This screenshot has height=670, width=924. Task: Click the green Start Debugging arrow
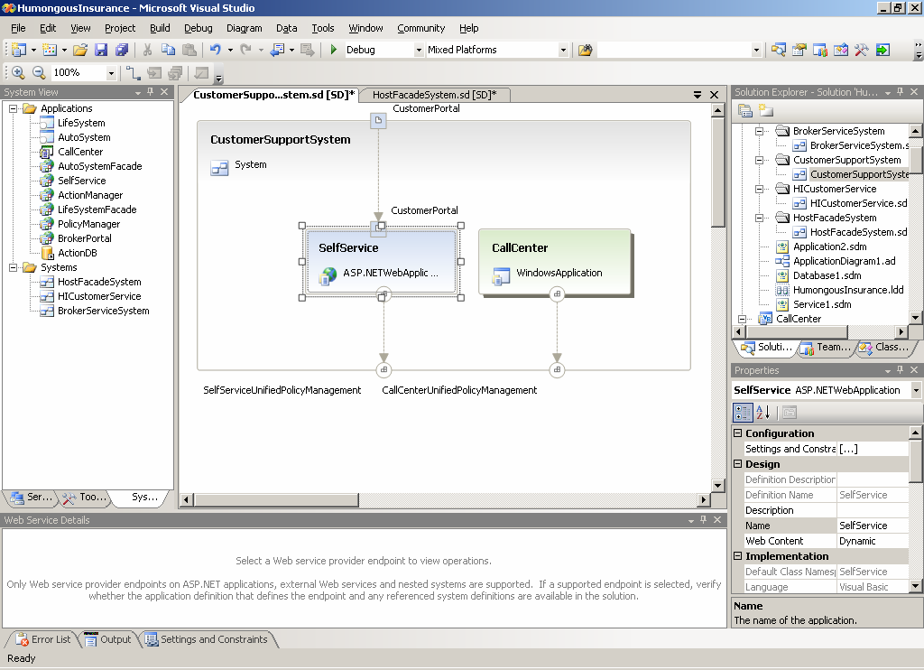pos(334,50)
